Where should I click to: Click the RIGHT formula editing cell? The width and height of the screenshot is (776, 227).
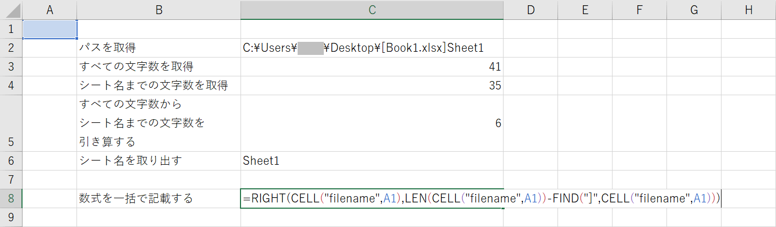pyautogui.click(x=372, y=199)
